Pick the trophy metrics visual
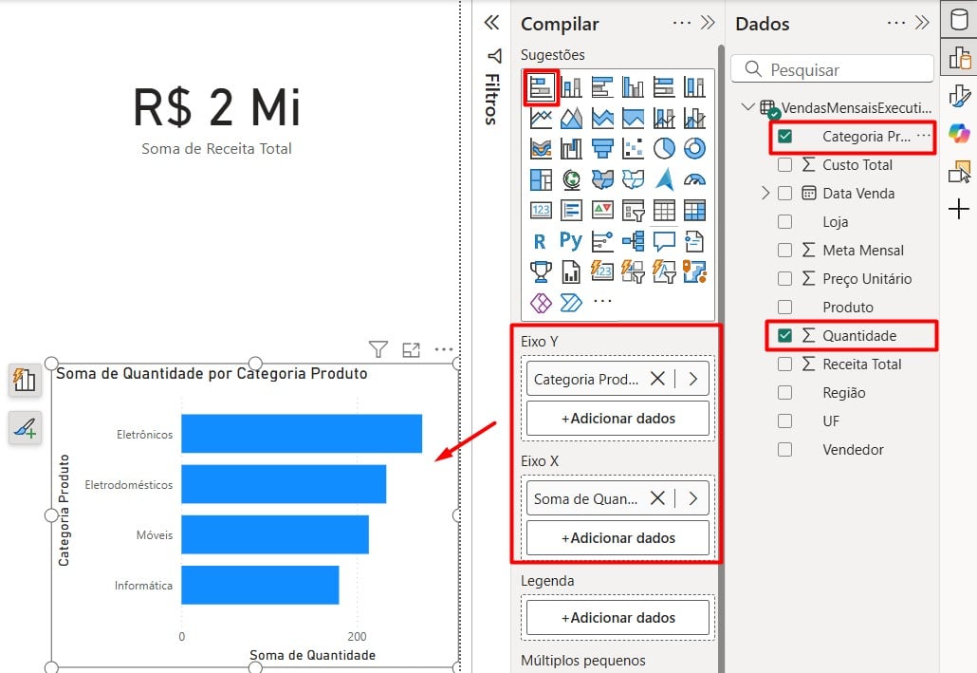The height and width of the screenshot is (673, 977). pos(541,271)
